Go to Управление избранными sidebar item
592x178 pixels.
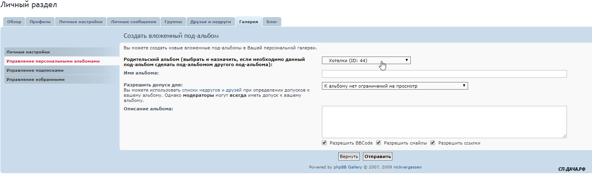coord(35,80)
